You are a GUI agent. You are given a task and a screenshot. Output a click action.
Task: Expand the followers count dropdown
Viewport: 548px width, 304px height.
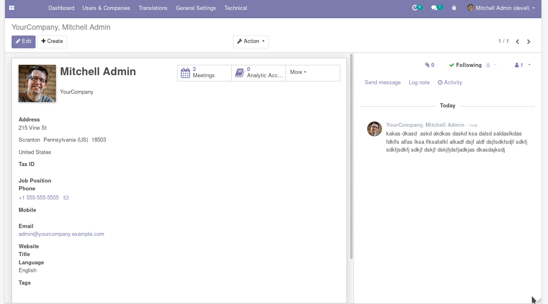[x=522, y=65]
